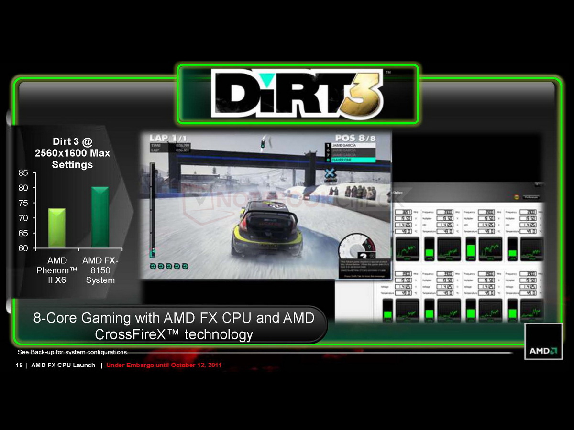574x430 pixels.
Task: Click the 'AMD FX-8150 System' axis label
Action: 100,270
